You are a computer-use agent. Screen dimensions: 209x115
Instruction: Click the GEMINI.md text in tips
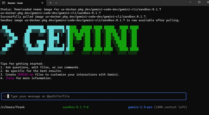25,75
